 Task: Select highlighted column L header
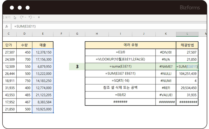point(187,34)
